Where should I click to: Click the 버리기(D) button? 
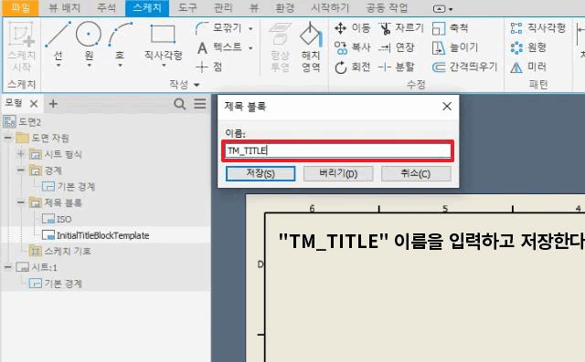click(x=338, y=174)
